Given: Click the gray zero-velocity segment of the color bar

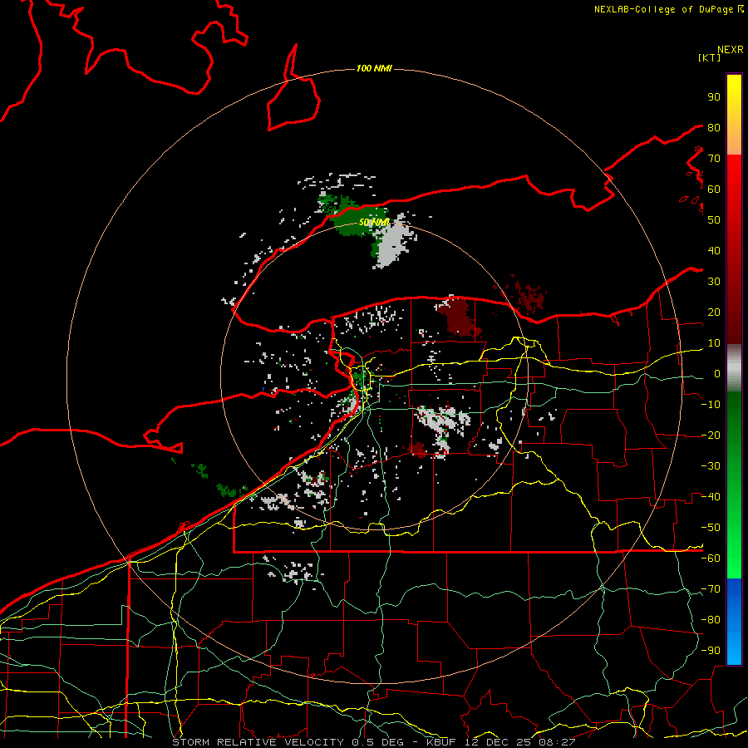Looking at the screenshot, I should pos(734,368).
